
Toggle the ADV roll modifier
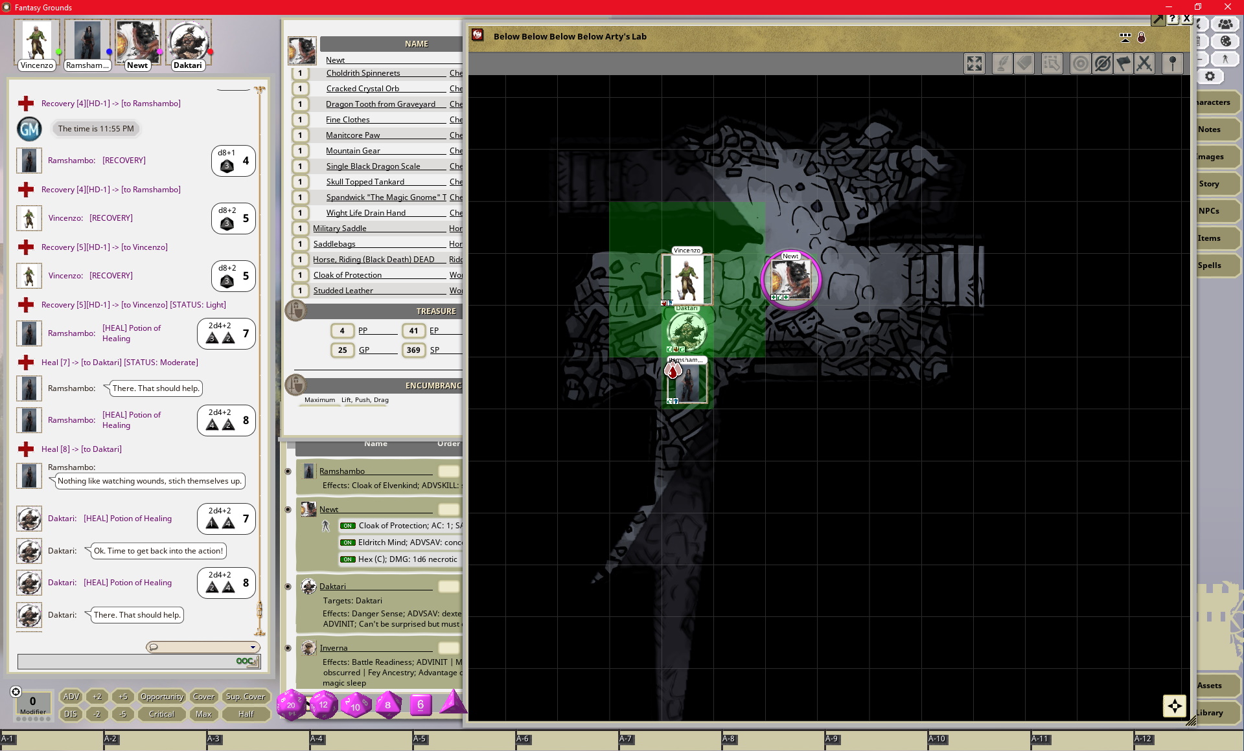(x=71, y=697)
